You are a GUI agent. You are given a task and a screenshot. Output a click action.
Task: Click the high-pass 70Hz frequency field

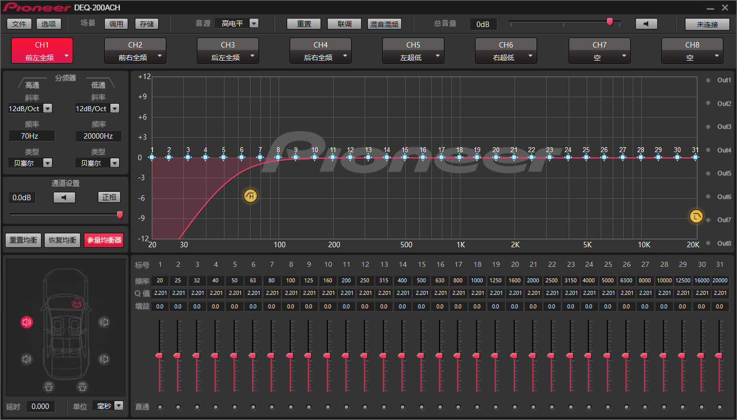[31, 136]
